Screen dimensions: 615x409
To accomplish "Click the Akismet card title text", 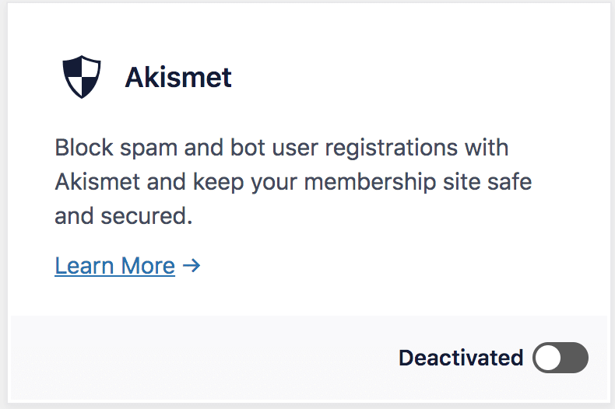I will pos(178,77).
